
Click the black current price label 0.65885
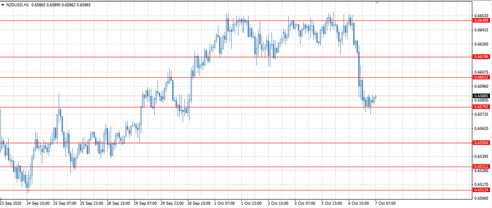coord(482,96)
